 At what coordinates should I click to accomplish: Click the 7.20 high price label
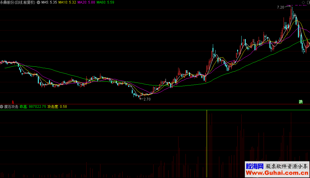[280, 7]
